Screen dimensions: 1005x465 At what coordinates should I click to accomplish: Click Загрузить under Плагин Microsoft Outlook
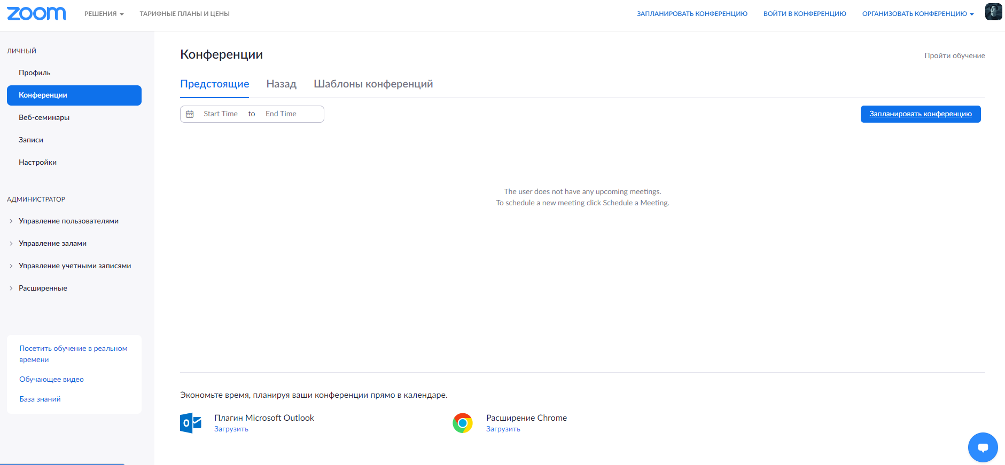click(x=231, y=429)
